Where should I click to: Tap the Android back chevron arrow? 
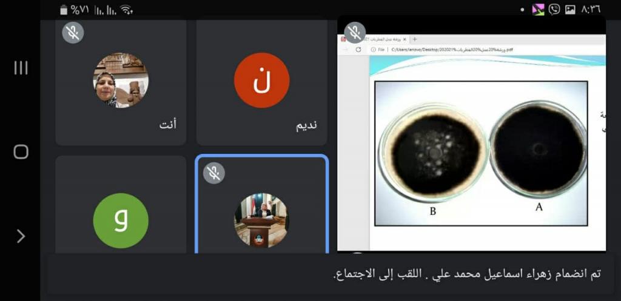pos(21,236)
